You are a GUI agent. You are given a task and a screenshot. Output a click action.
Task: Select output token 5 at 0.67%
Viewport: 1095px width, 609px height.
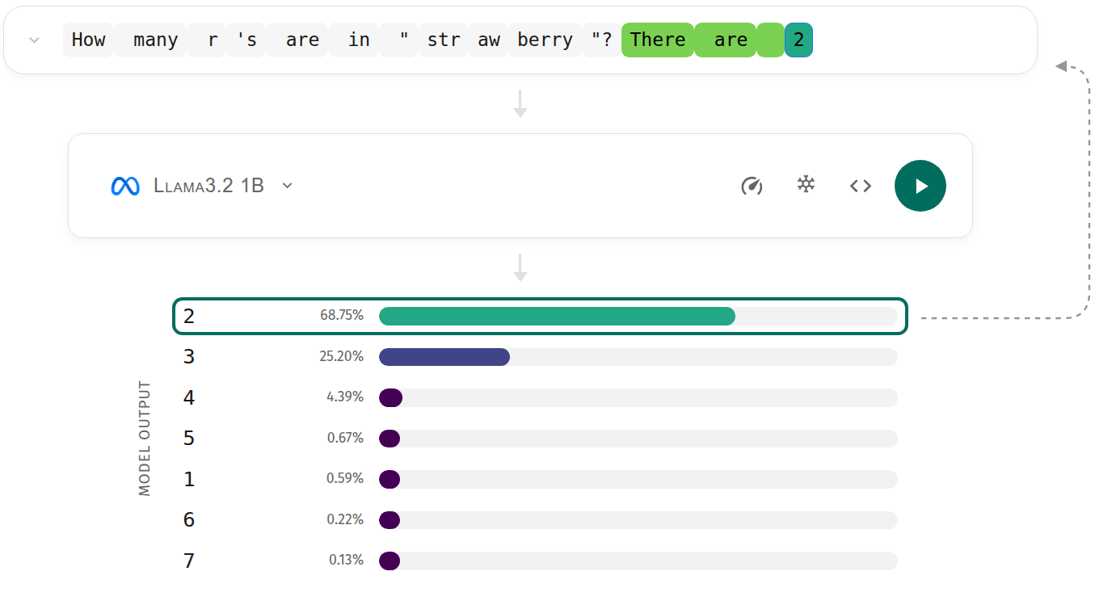539,439
